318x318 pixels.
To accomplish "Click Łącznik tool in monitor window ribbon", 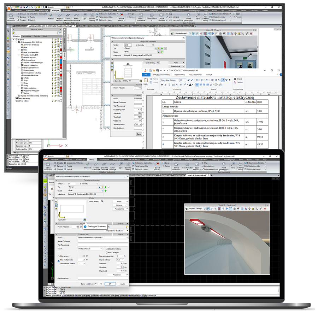I will 31,20.
